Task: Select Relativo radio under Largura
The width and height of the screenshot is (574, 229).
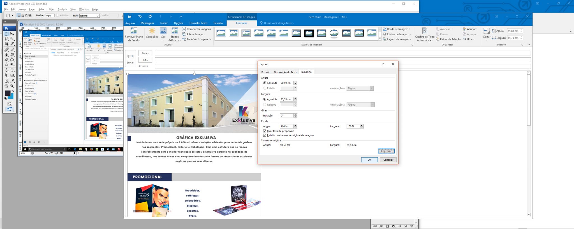Action: [x=265, y=104]
